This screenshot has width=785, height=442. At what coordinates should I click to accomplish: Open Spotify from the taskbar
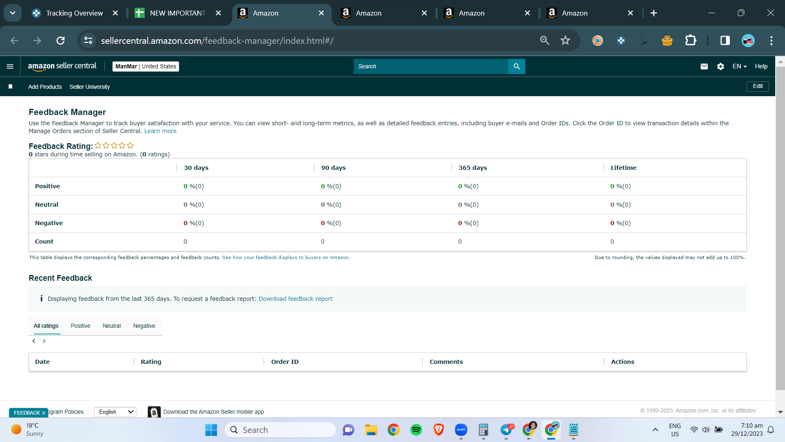tap(416, 430)
